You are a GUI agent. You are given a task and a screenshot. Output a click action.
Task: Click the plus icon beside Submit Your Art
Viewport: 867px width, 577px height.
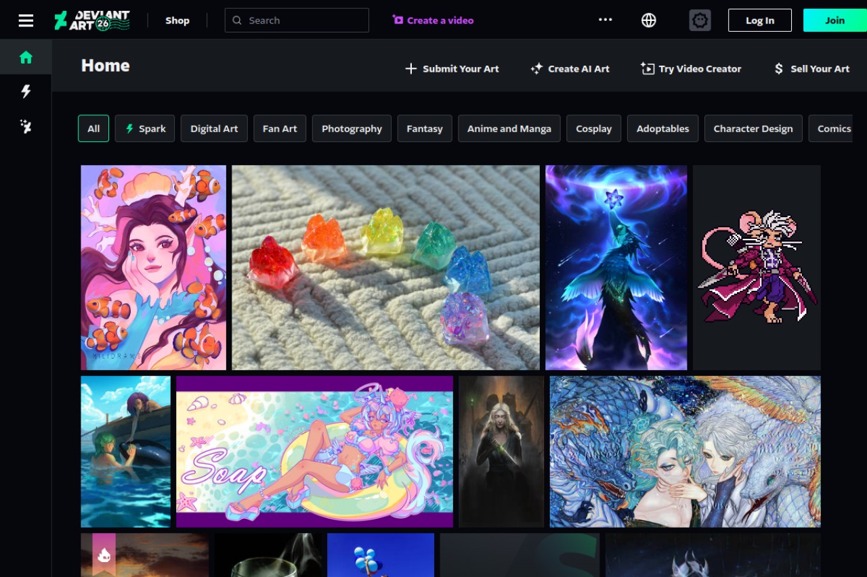410,68
